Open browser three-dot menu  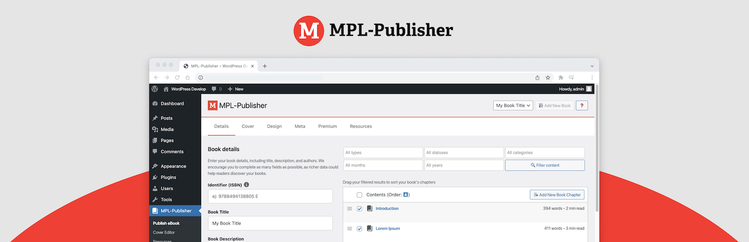pyautogui.click(x=592, y=77)
